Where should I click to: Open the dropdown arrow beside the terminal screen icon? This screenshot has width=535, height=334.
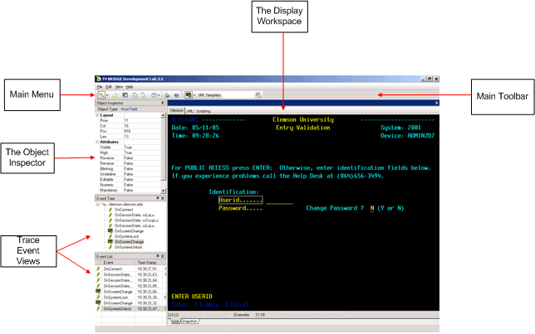194,95
